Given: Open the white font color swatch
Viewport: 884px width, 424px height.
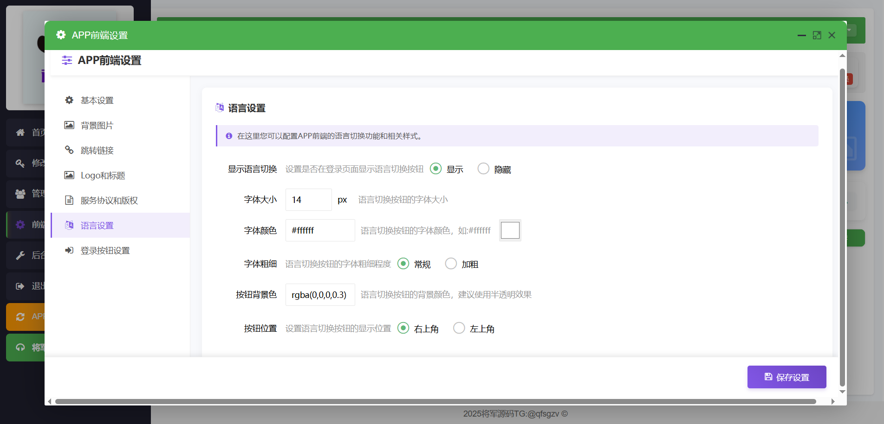Looking at the screenshot, I should click(510, 230).
